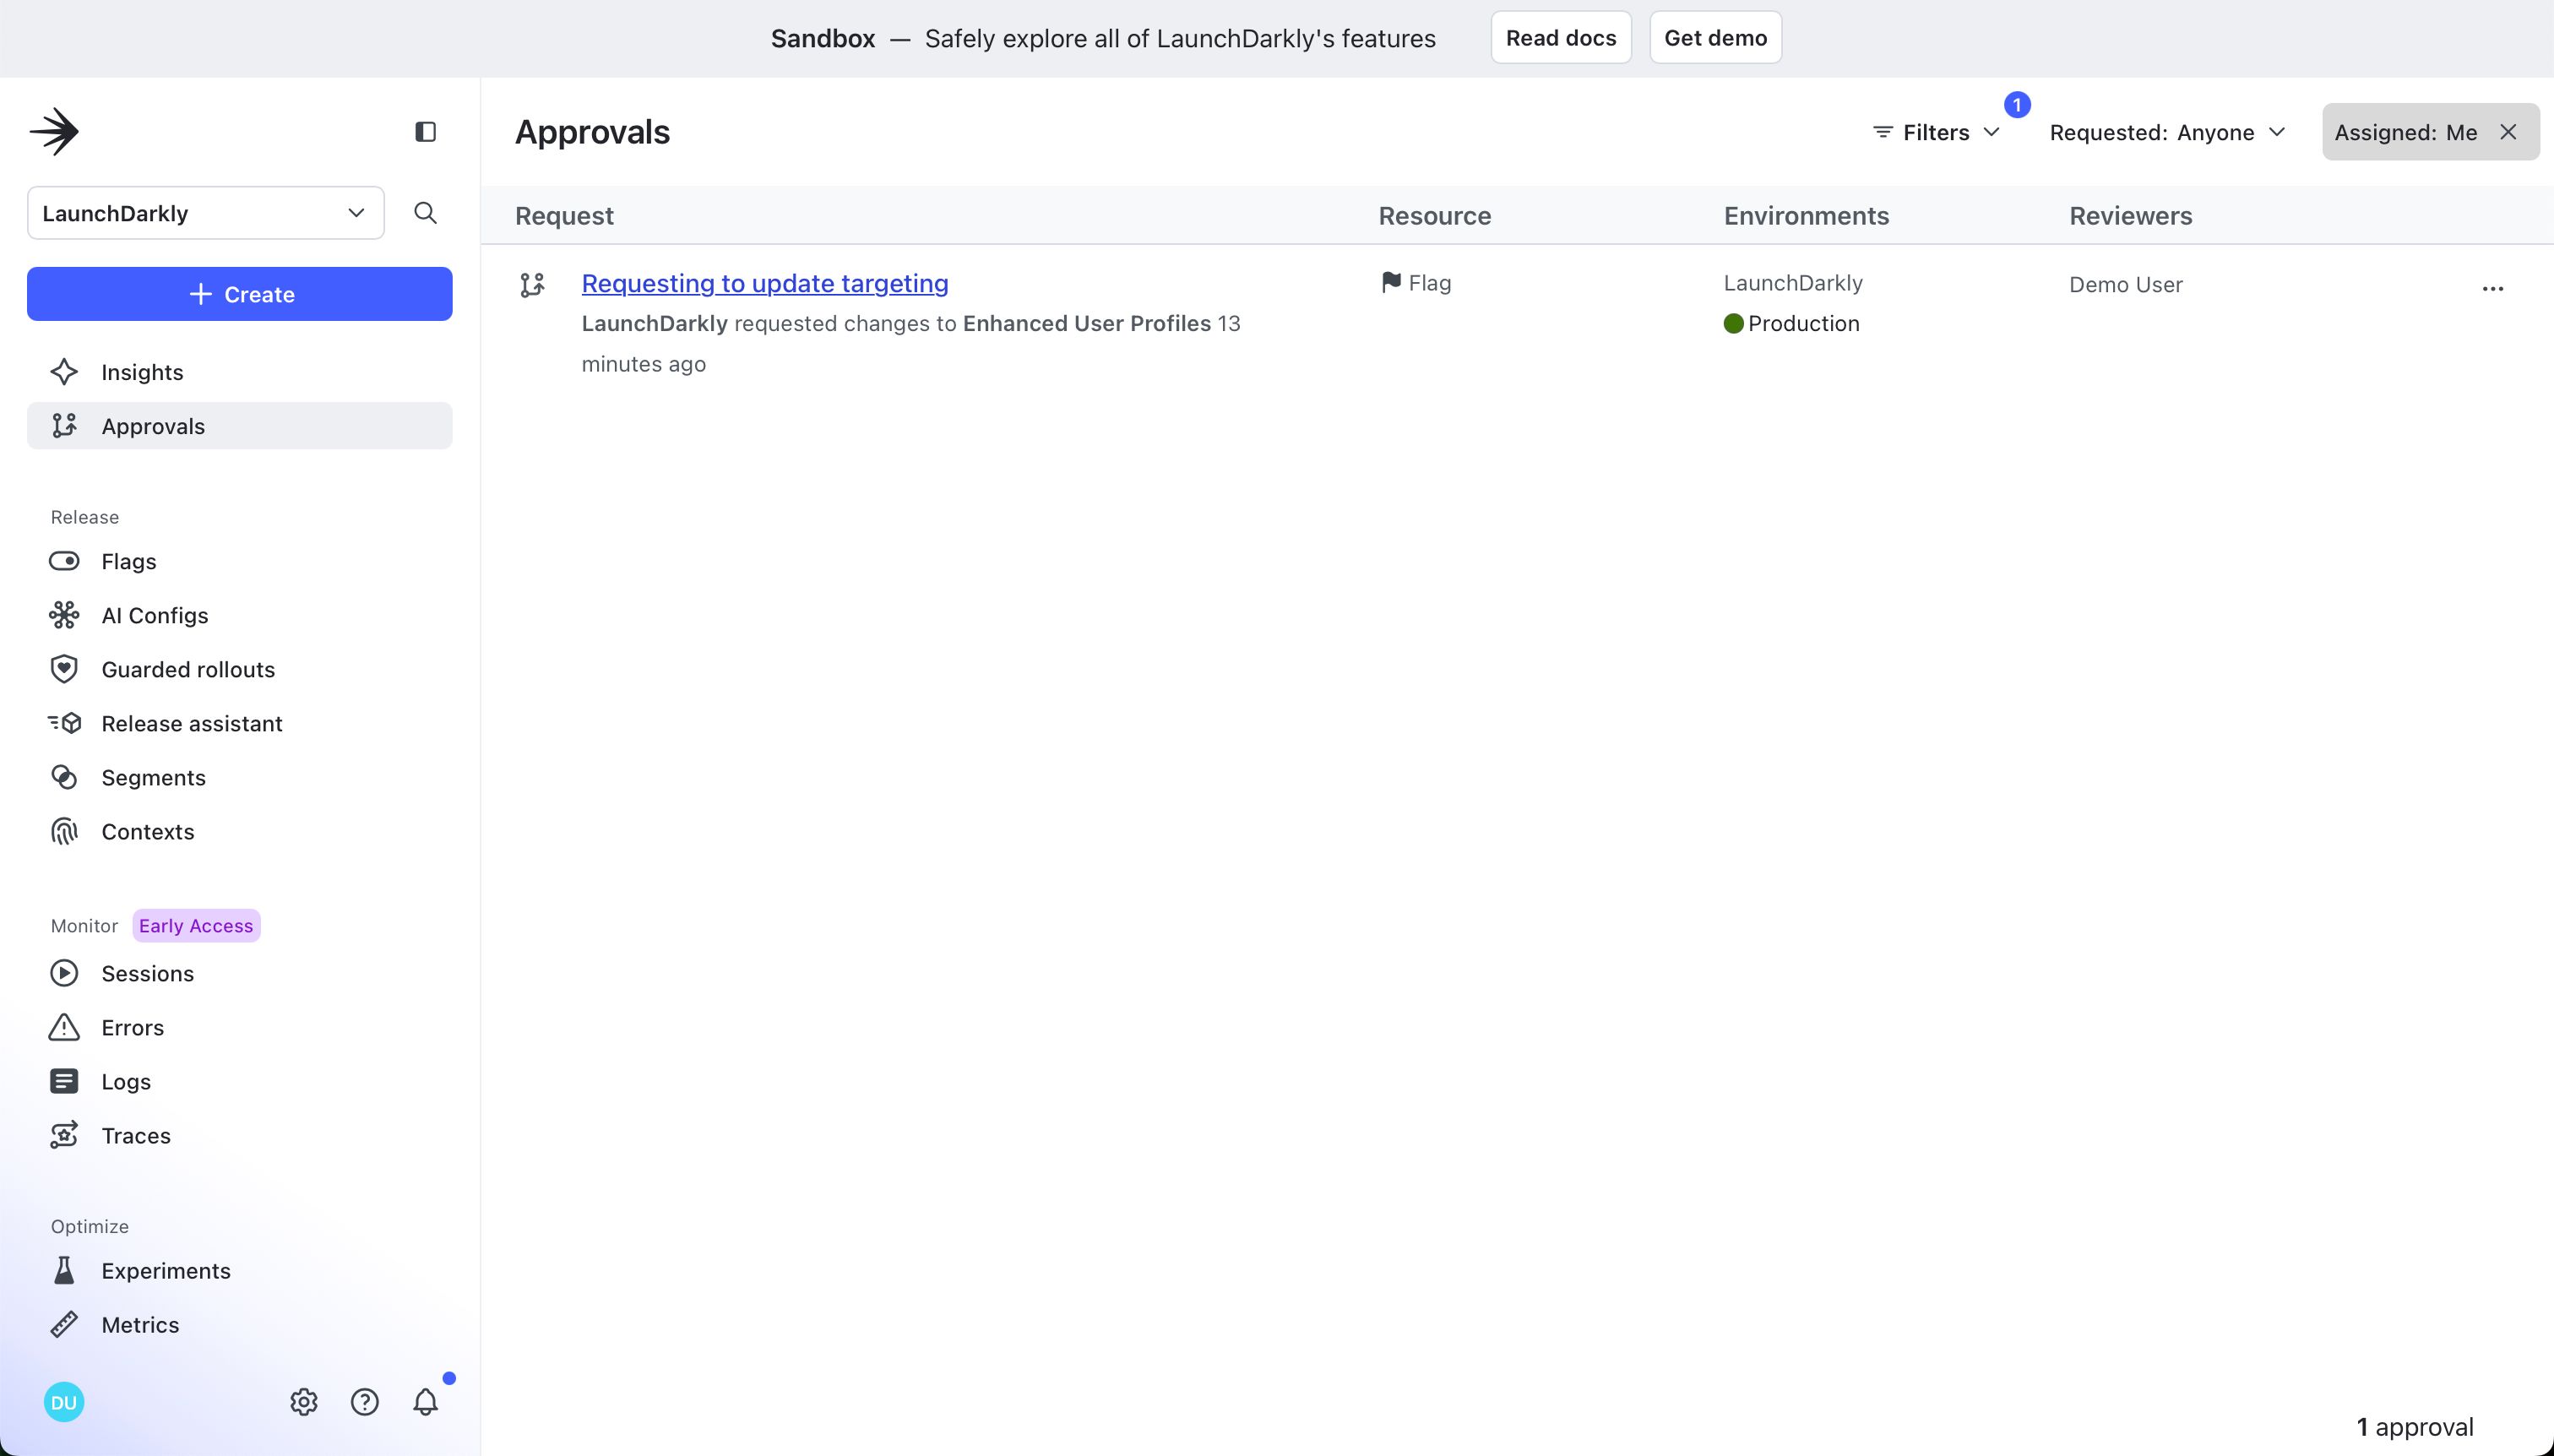
Task: Open the row's three-dot overflow menu
Action: pos(2493,289)
